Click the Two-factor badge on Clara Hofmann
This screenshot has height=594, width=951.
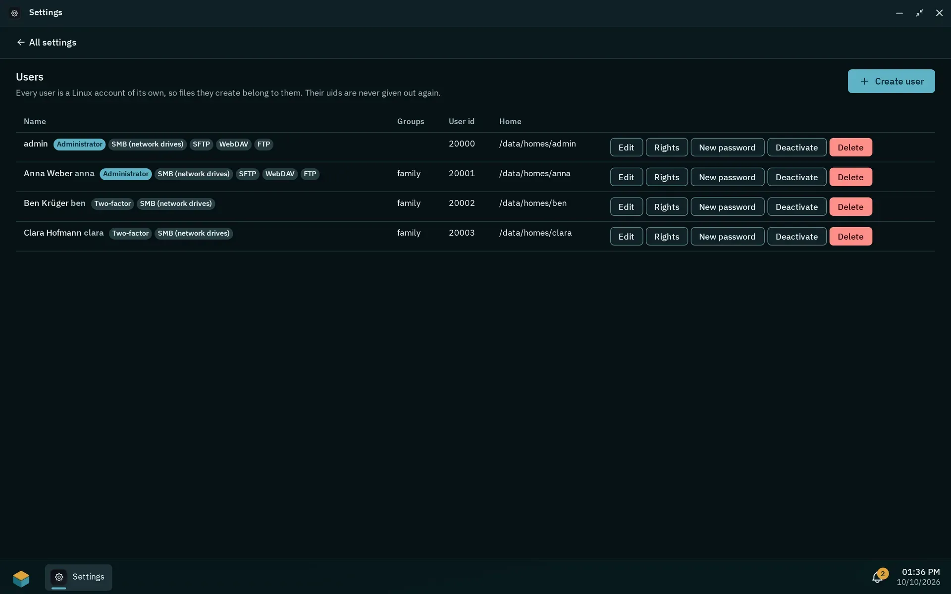[130, 234]
